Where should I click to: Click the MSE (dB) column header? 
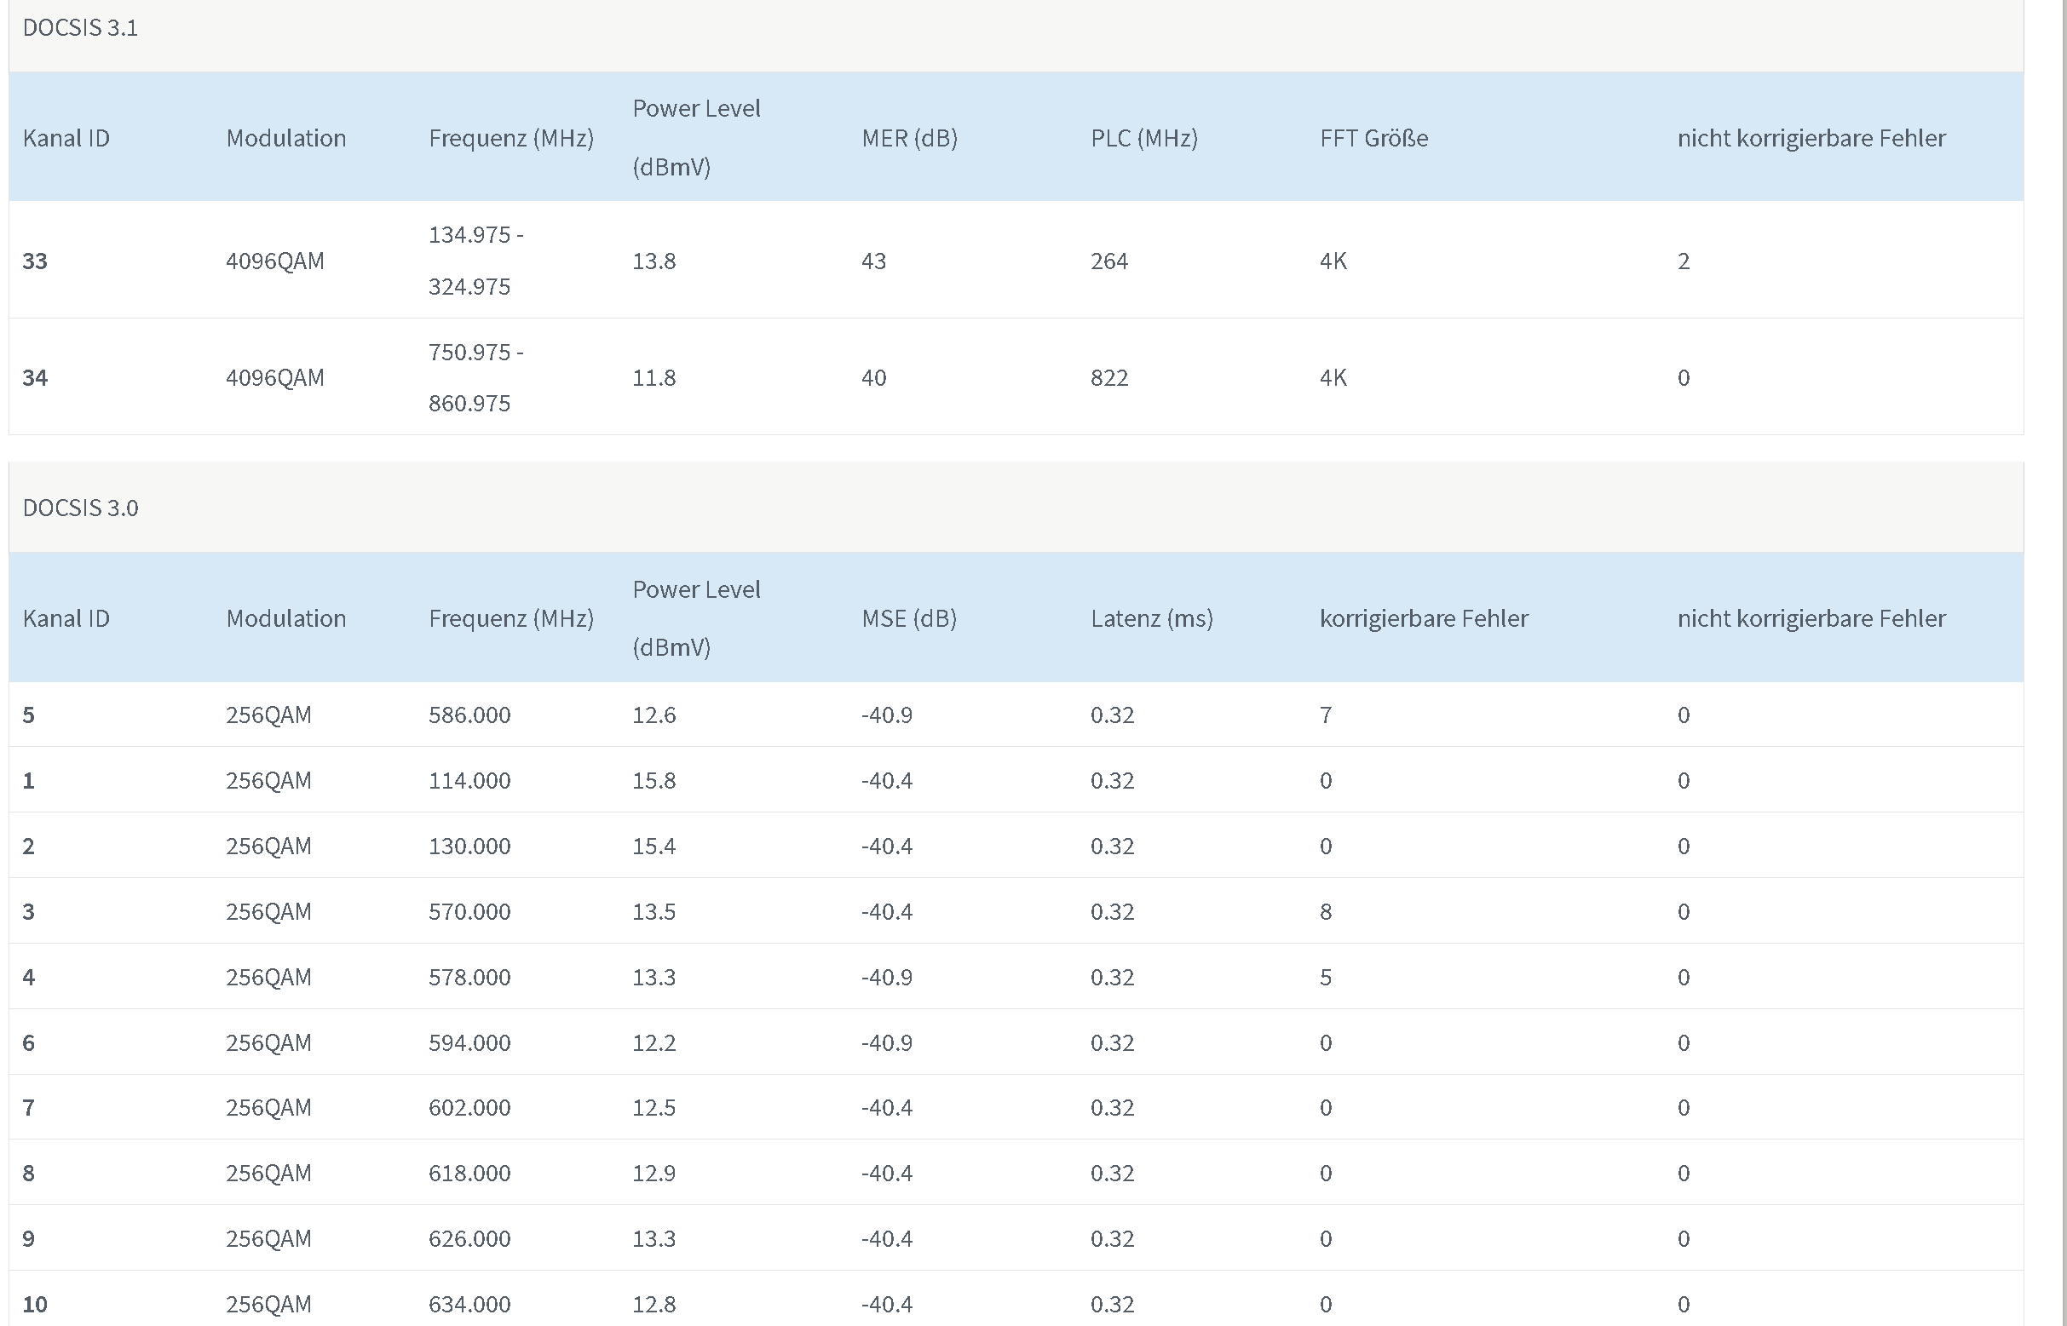click(909, 618)
